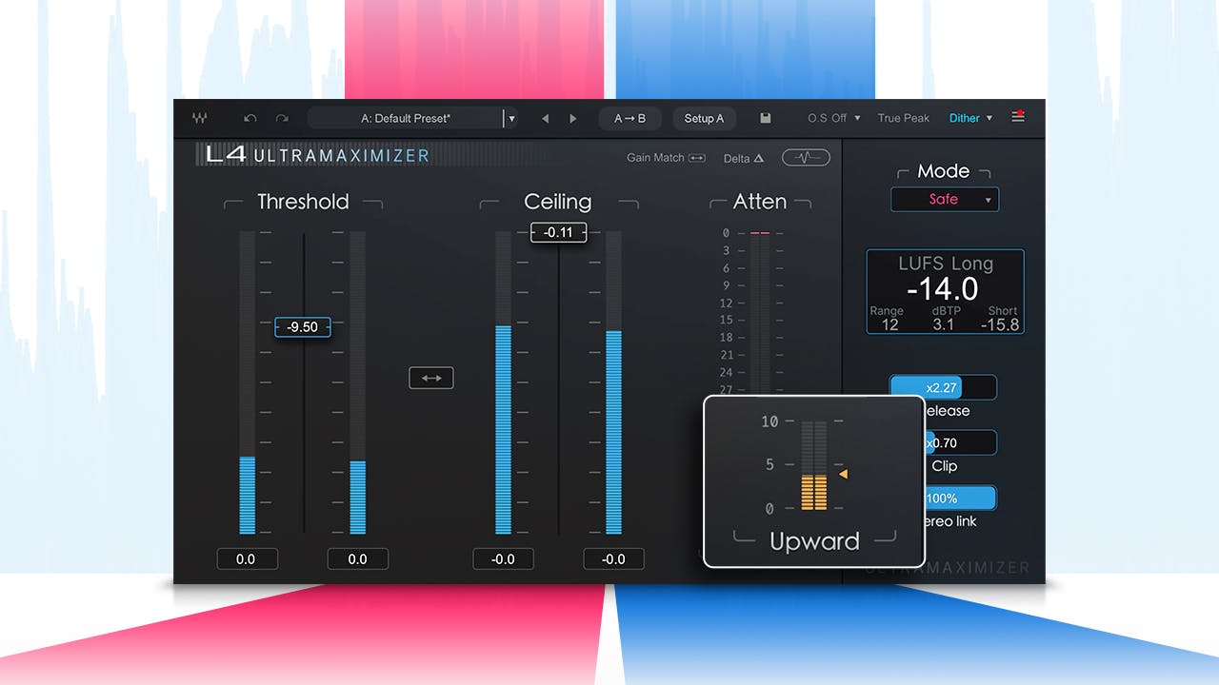The image size is (1219, 685).
Task: Click the A to B copy button
Action: (x=629, y=118)
